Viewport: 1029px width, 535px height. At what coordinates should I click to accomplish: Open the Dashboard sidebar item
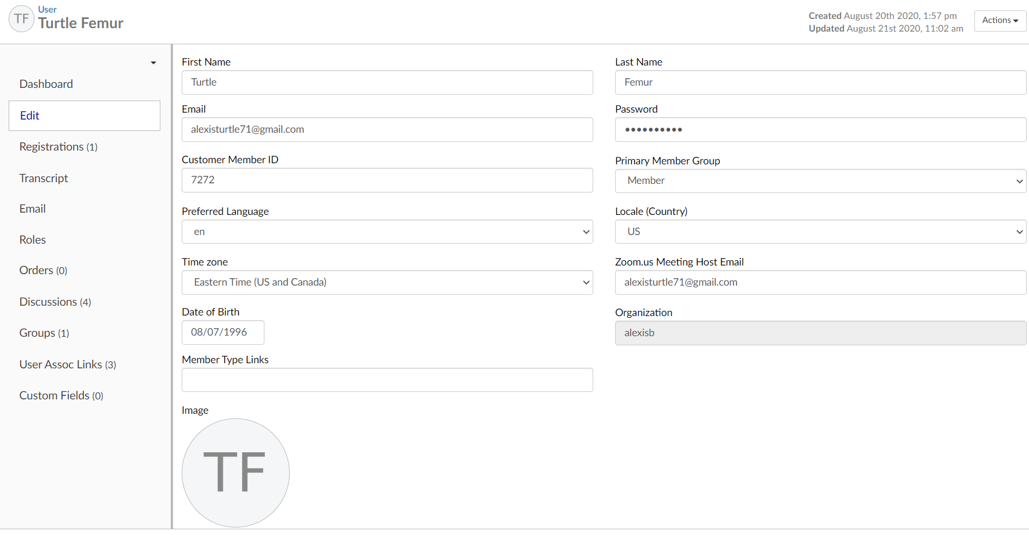pyautogui.click(x=46, y=84)
